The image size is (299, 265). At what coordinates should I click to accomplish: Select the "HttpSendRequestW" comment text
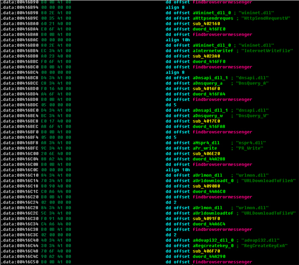pyautogui.click(x=266, y=18)
